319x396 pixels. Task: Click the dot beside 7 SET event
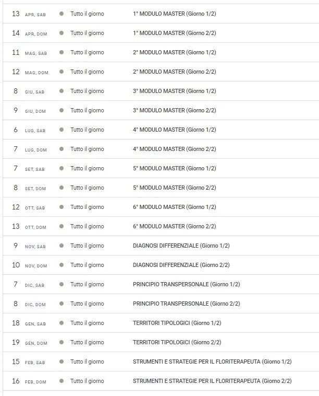(62, 168)
